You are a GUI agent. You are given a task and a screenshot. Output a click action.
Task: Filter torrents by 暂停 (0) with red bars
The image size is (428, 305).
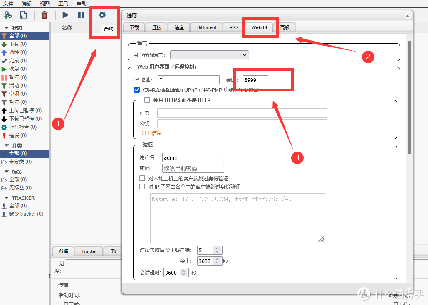18,77
